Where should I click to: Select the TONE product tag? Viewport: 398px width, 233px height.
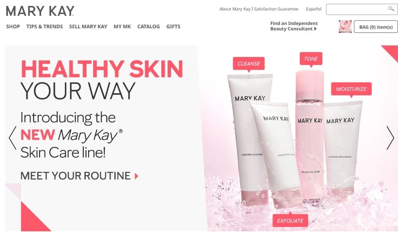click(x=311, y=59)
